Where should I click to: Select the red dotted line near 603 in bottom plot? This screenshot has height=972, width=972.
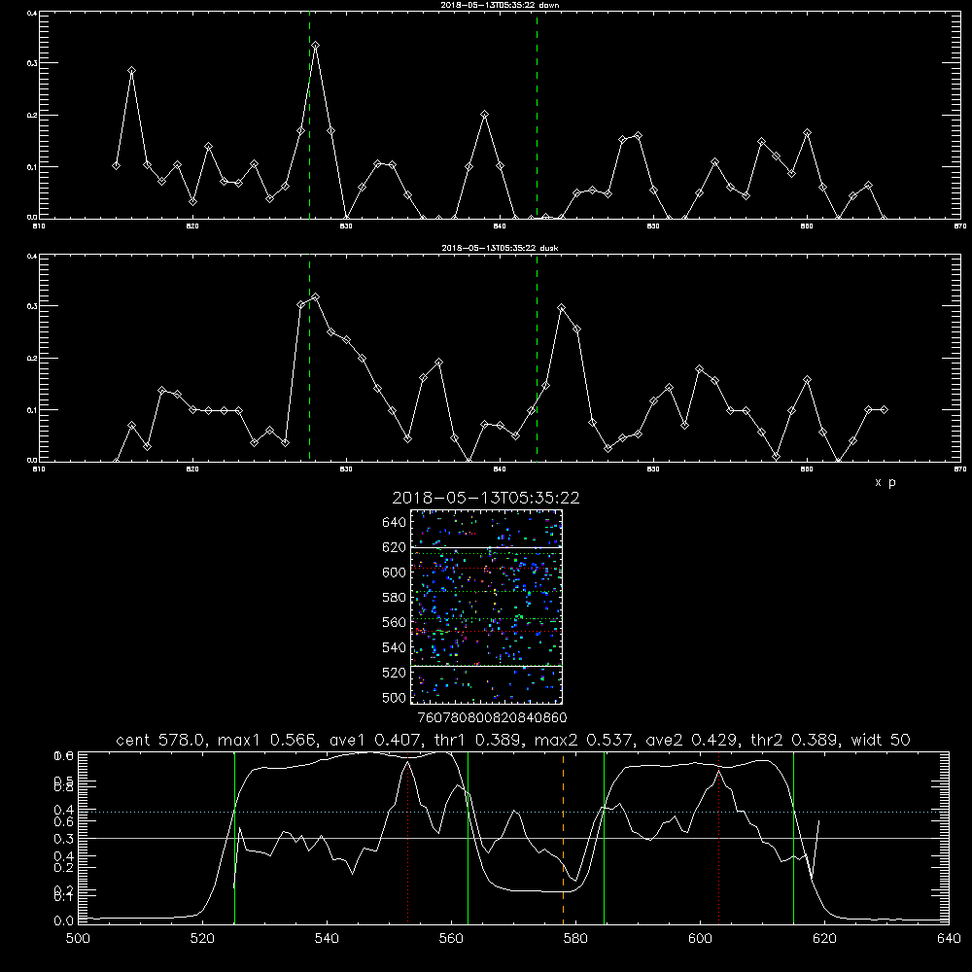click(x=718, y=838)
